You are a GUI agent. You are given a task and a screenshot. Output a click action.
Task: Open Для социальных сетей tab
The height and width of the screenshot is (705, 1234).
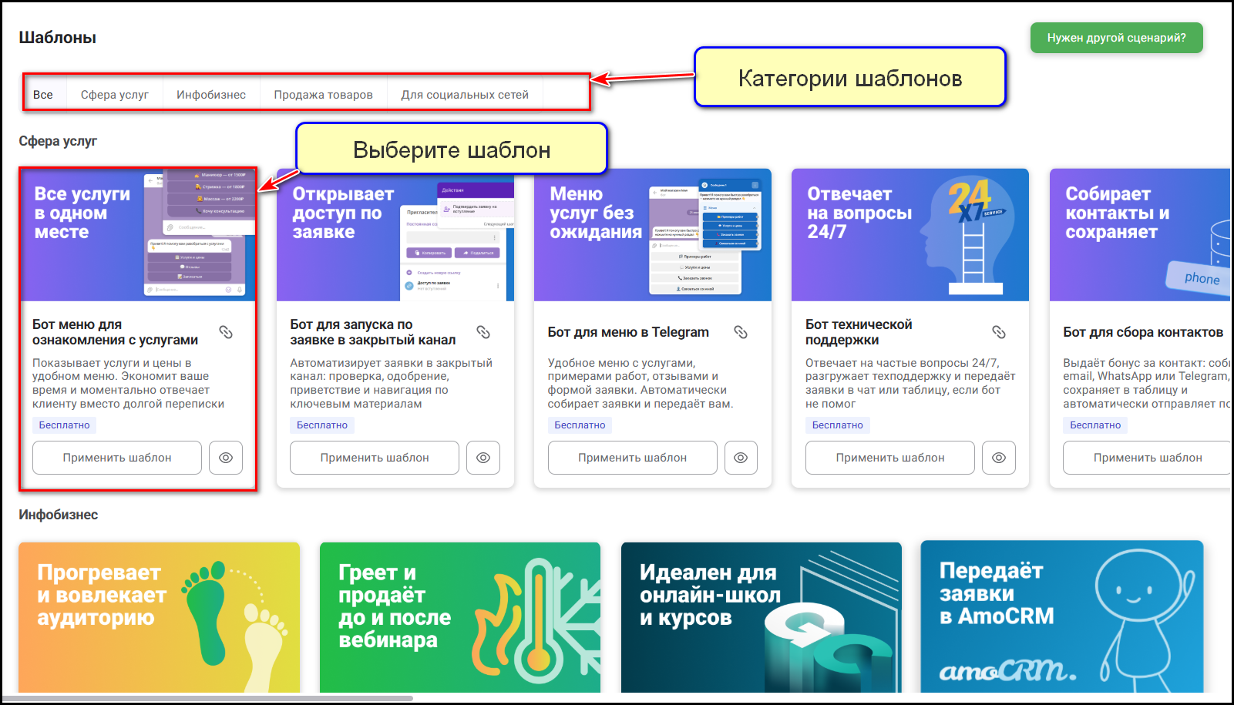(x=465, y=95)
